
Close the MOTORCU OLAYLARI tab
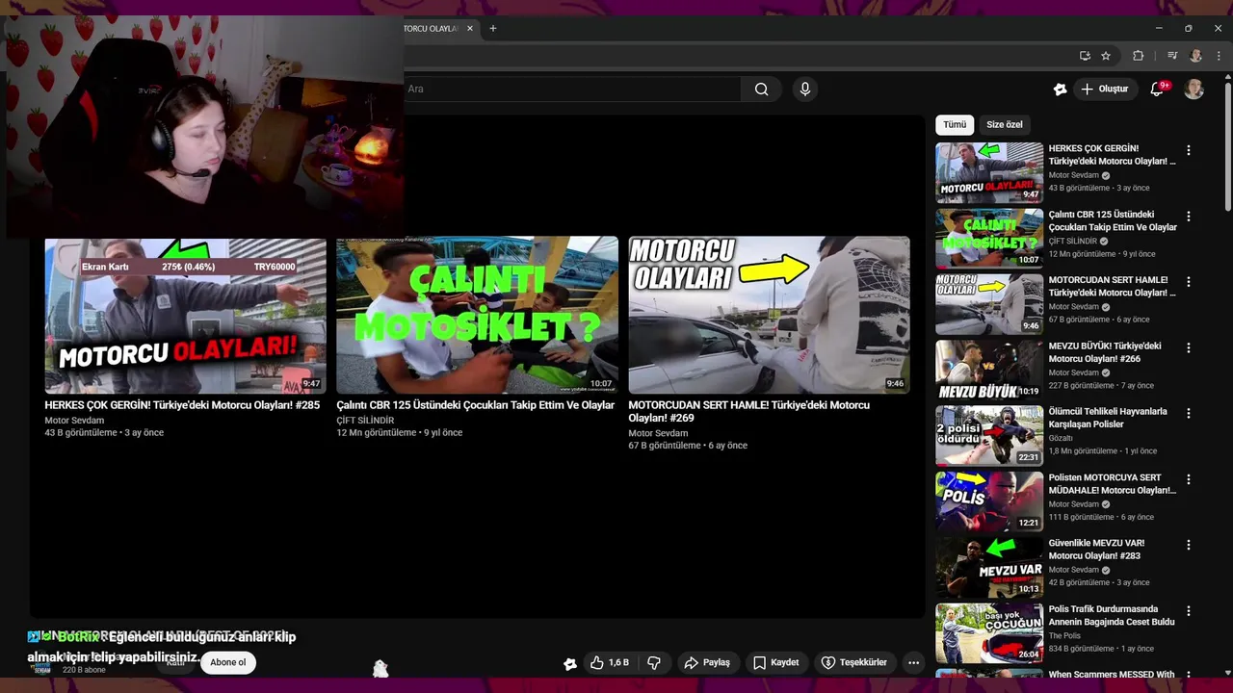(470, 29)
